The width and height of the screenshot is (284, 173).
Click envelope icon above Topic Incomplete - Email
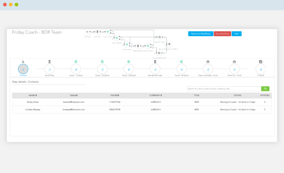(x=208, y=62)
